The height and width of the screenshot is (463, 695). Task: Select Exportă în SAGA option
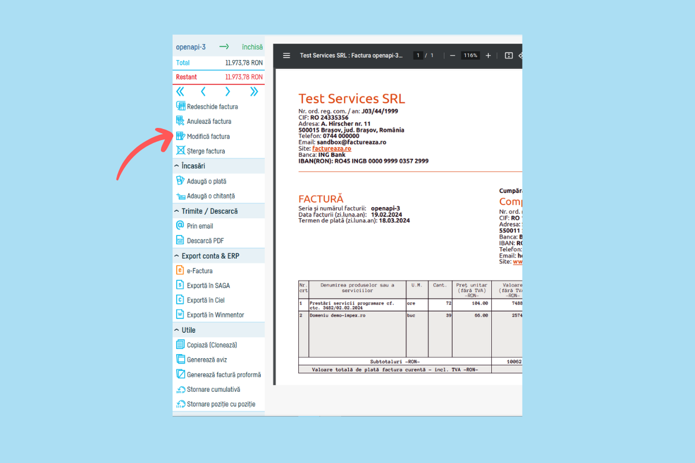pos(208,285)
